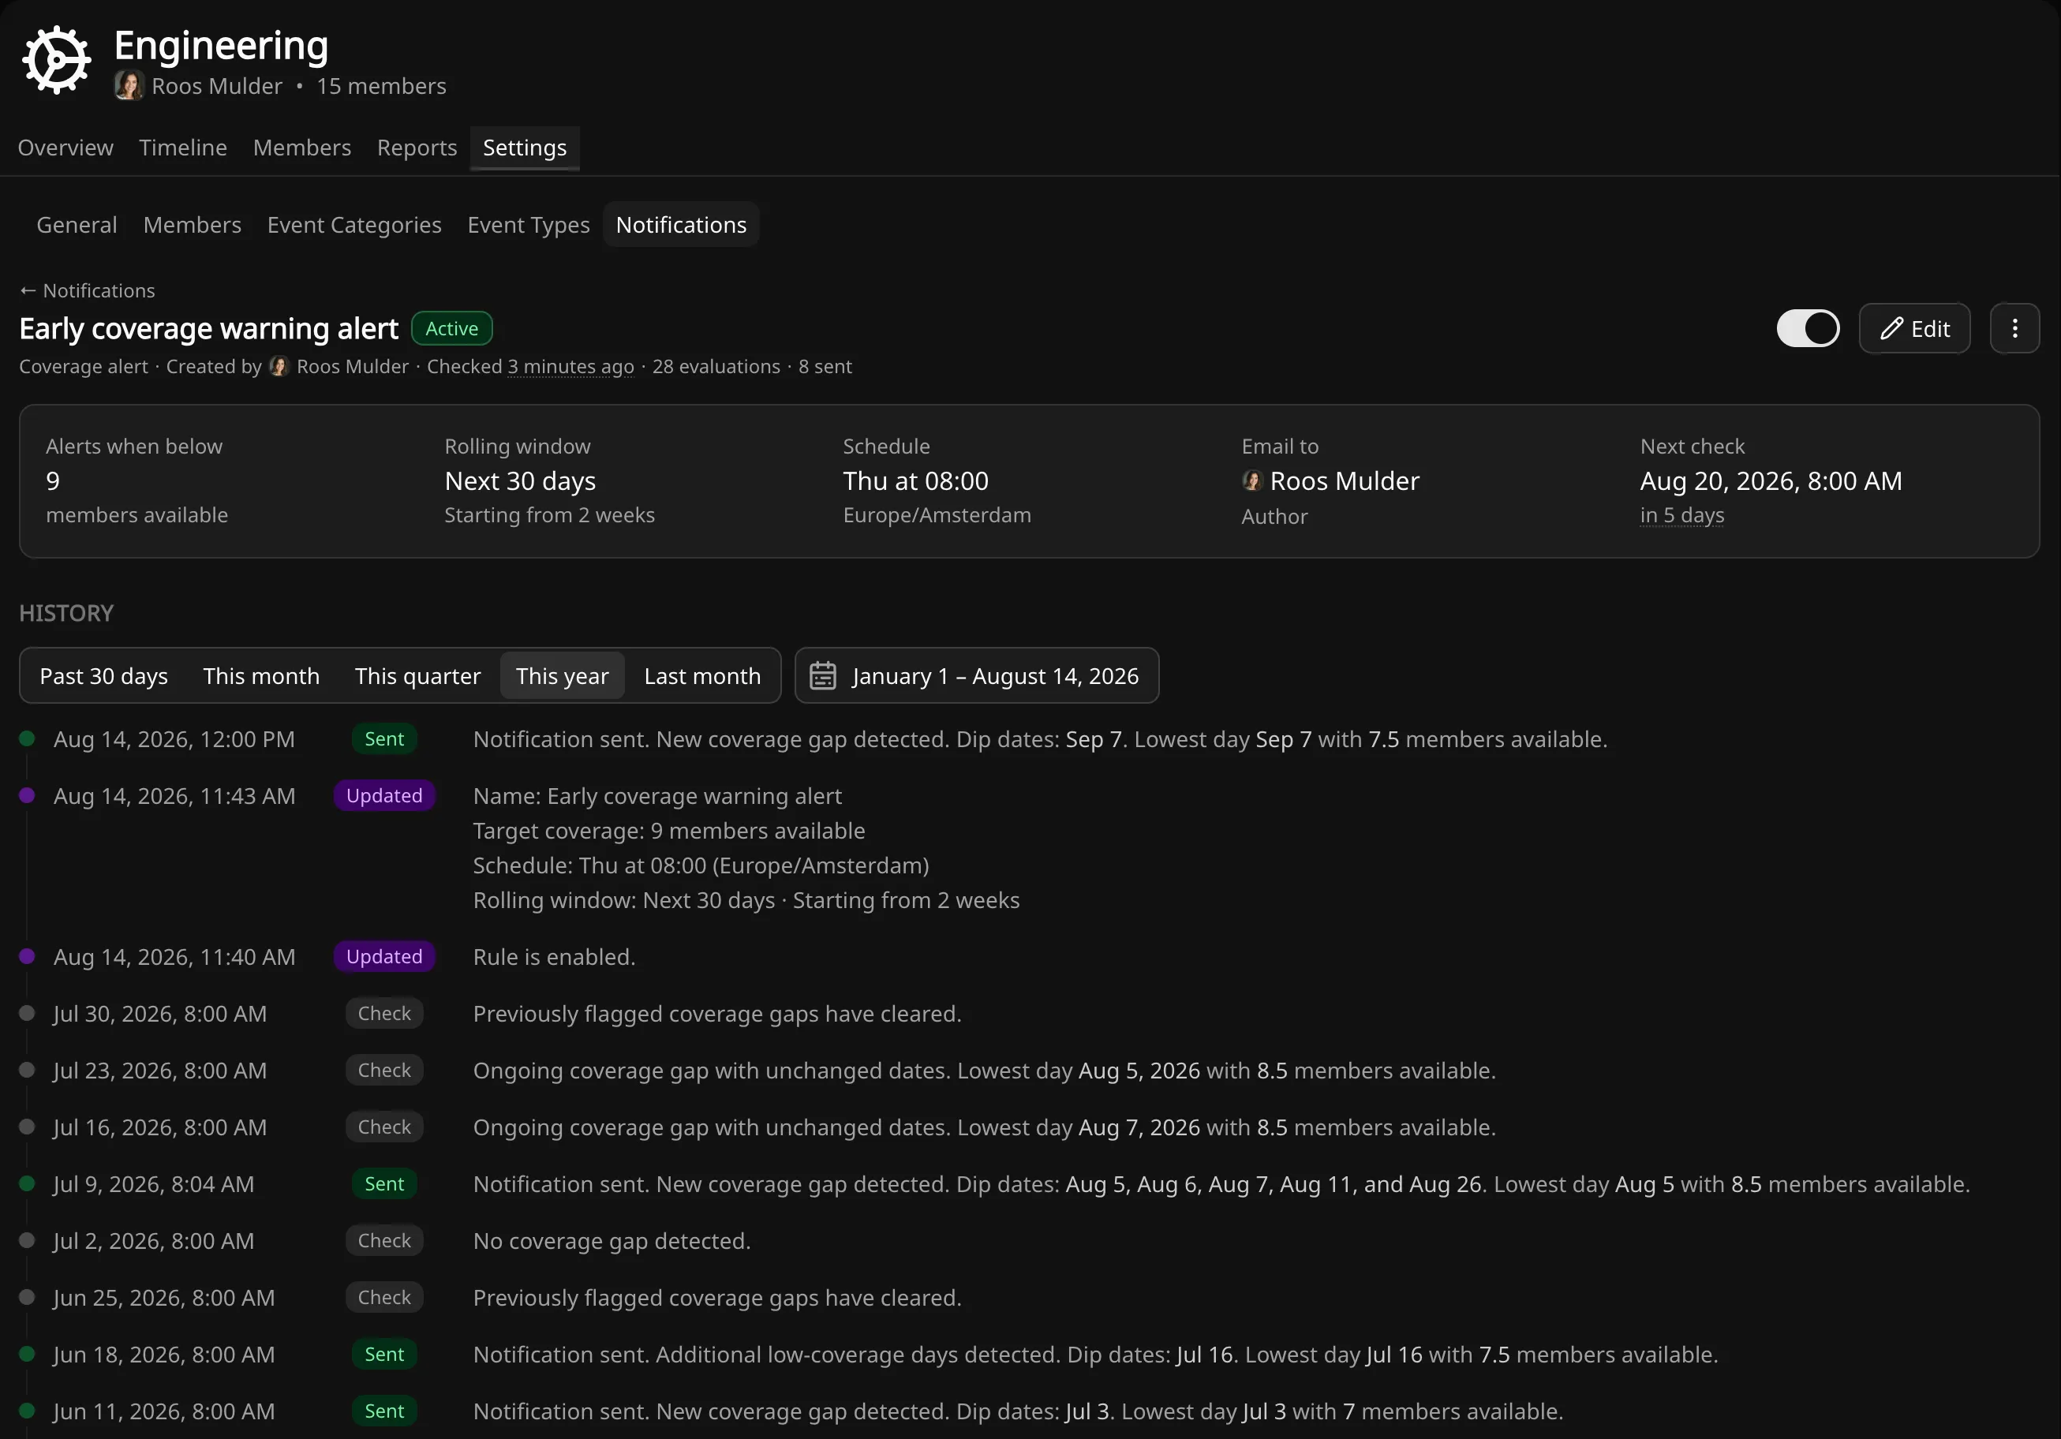Open the three-dot more options menu

2014,328
